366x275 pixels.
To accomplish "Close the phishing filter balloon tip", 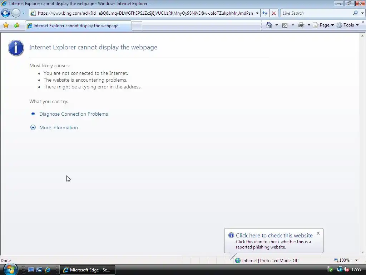I will [x=318, y=233].
